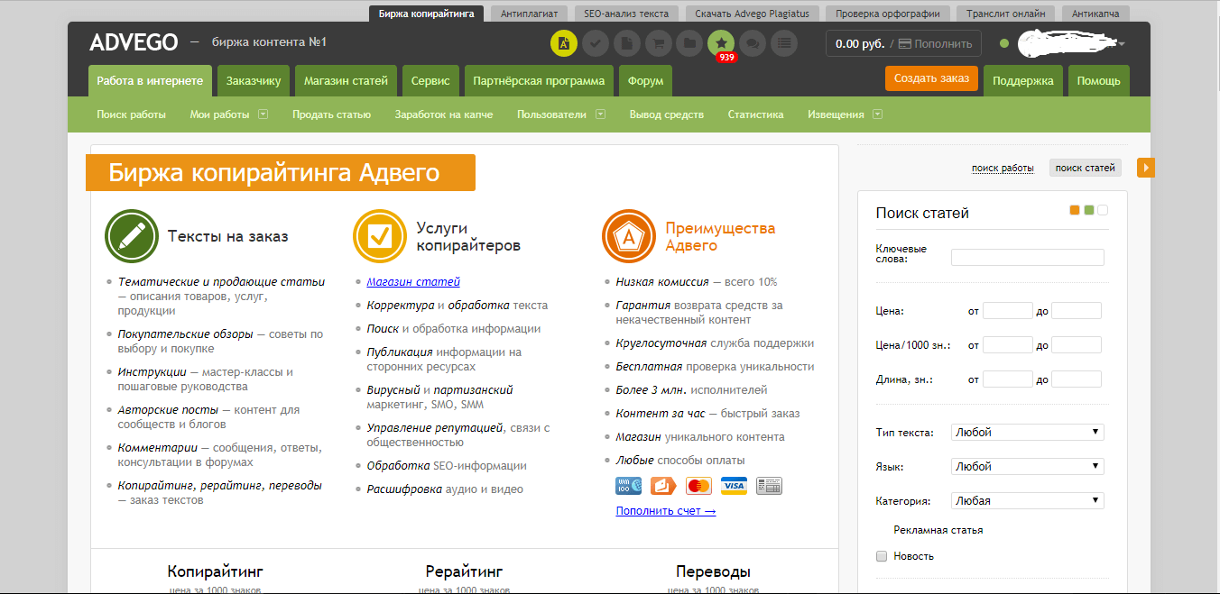The height and width of the screenshot is (594, 1220).
Task: Click the Ключевые слова input field
Action: 1027,258
